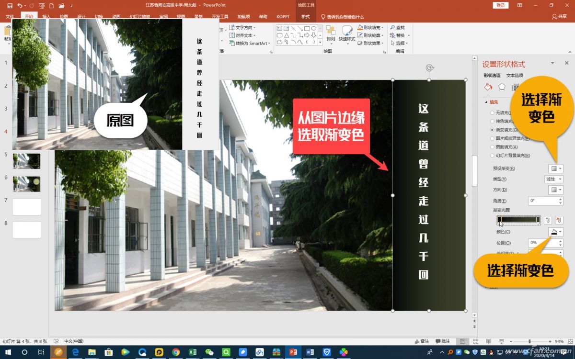This screenshot has width=575, height=359.
Task: Click the Sign in (登录) button
Action: [x=500, y=5]
